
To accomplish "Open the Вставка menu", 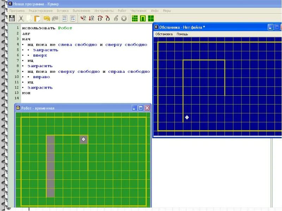I will 63,11.
